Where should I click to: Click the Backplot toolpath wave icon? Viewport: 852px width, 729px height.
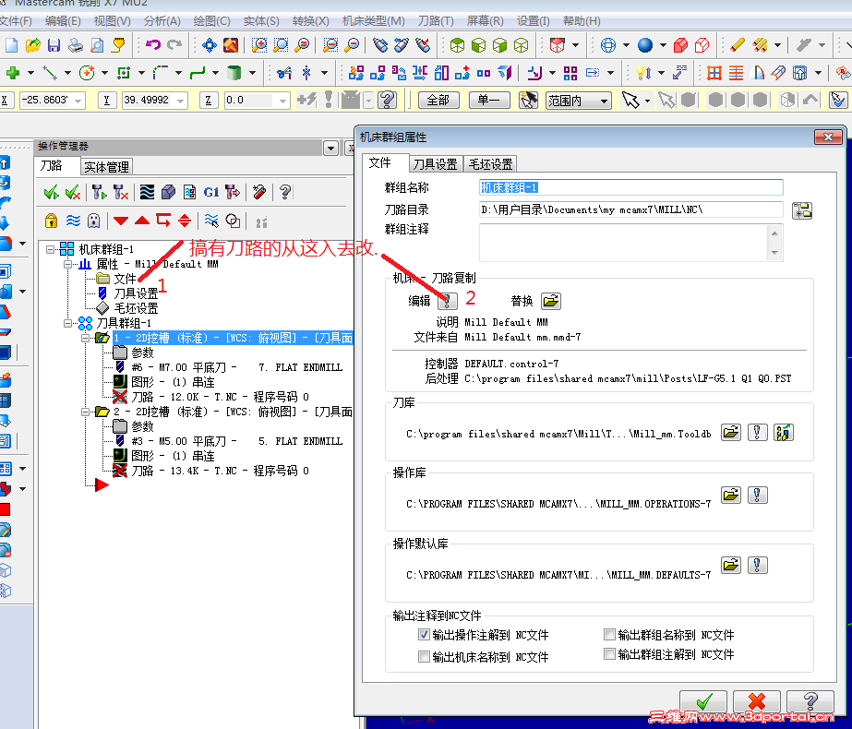click(x=147, y=192)
